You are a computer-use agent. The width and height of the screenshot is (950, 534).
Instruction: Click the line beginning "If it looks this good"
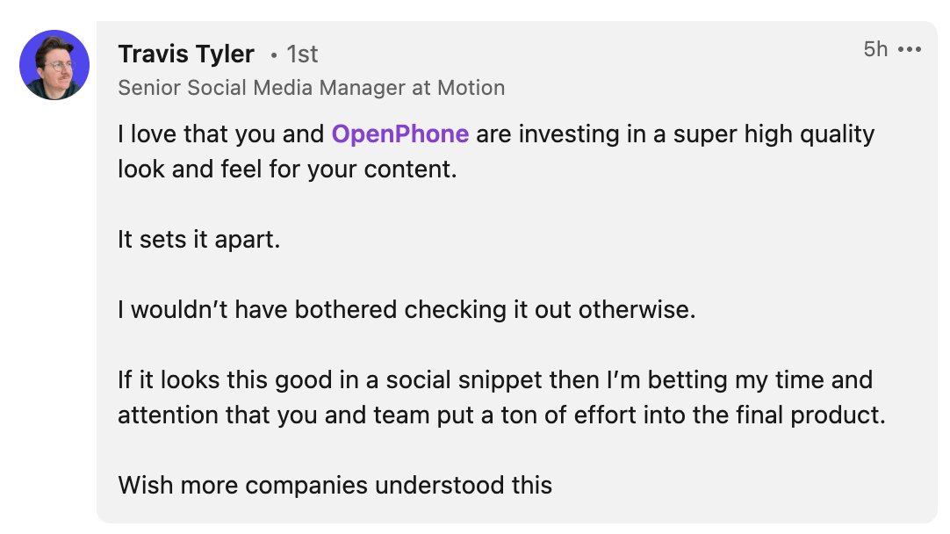click(495, 380)
